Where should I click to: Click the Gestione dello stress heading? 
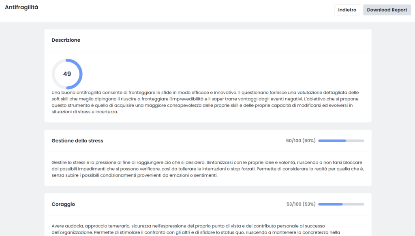pyautogui.click(x=77, y=140)
